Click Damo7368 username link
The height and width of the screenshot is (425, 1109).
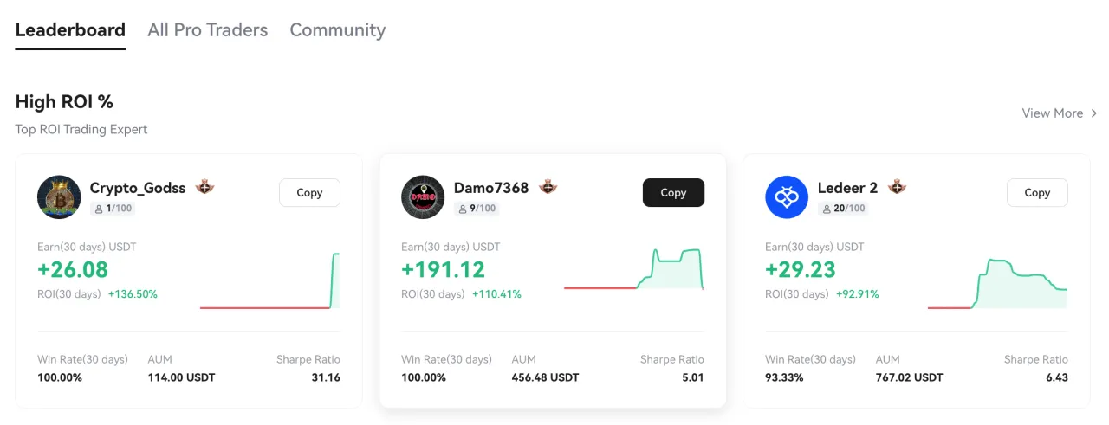pyautogui.click(x=490, y=187)
